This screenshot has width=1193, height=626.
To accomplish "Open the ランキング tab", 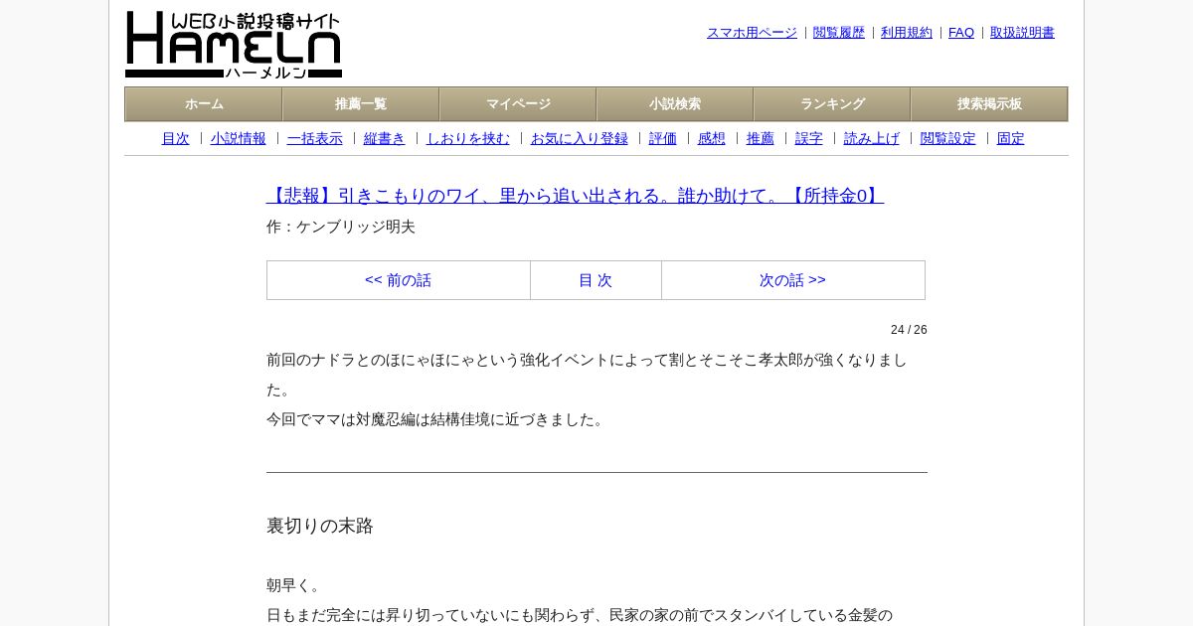I will pyautogui.click(x=832, y=104).
